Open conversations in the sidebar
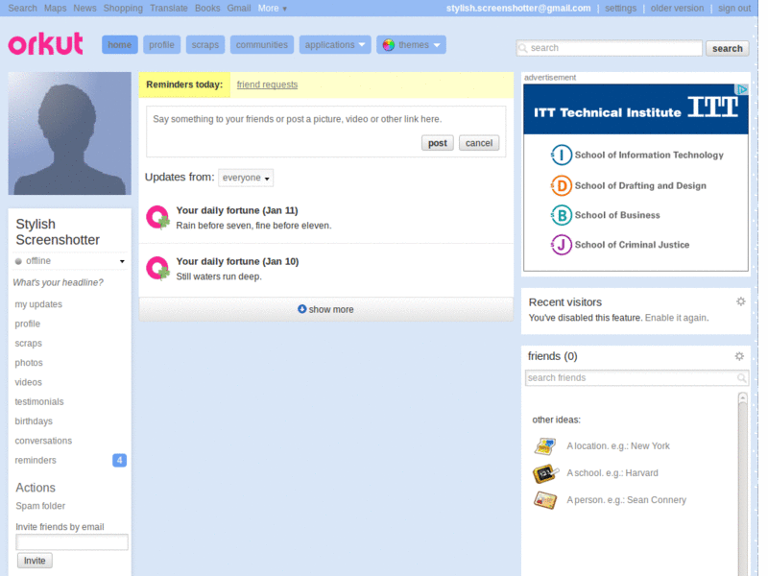This screenshot has height=576, width=768. click(43, 441)
